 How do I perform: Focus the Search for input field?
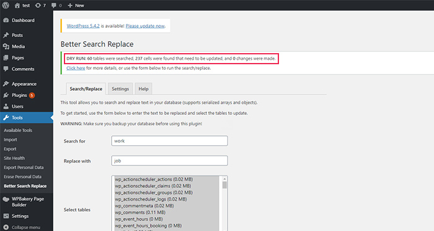click(x=169, y=141)
